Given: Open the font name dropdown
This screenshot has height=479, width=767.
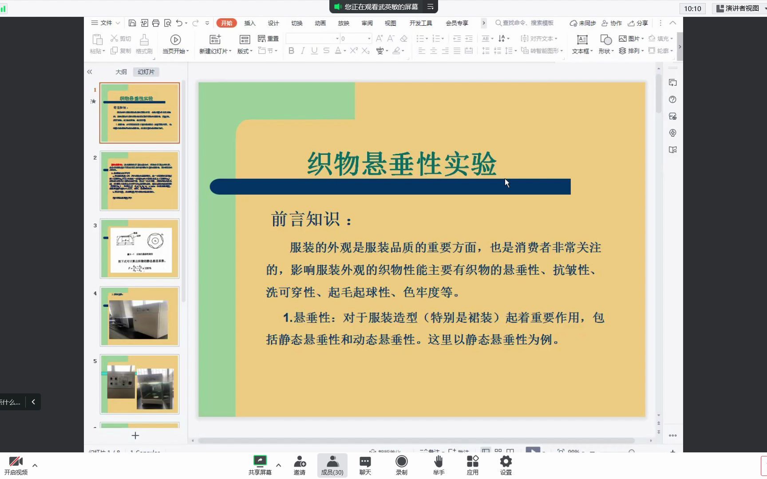Looking at the screenshot, I should 337,39.
